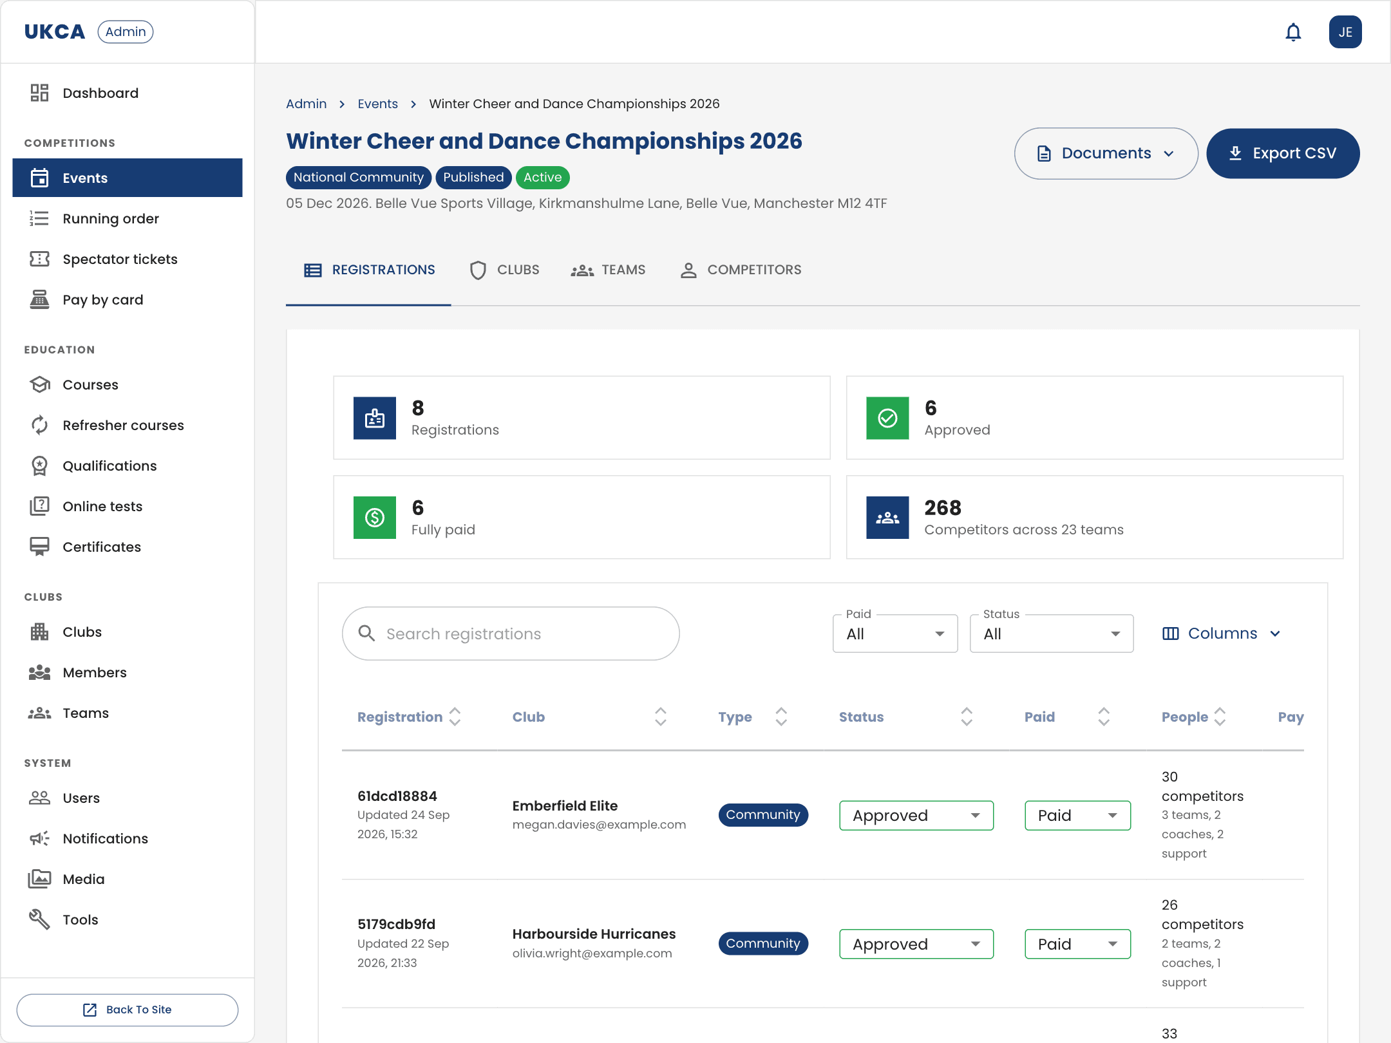Open Members page
This screenshot has width=1391, height=1043.
(128, 672)
